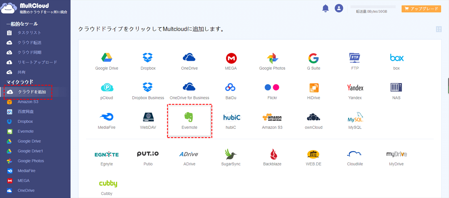Select FTP connection icon
The width and height of the screenshot is (449, 198).
coord(355,61)
